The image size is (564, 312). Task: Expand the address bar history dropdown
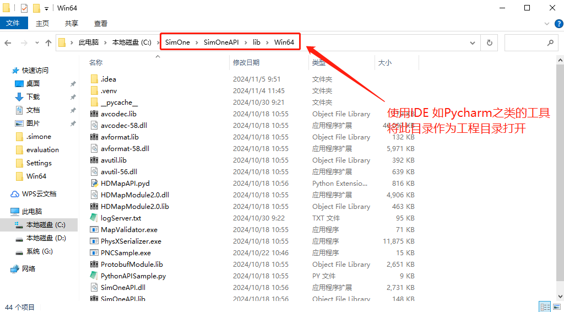[x=473, y=42]
